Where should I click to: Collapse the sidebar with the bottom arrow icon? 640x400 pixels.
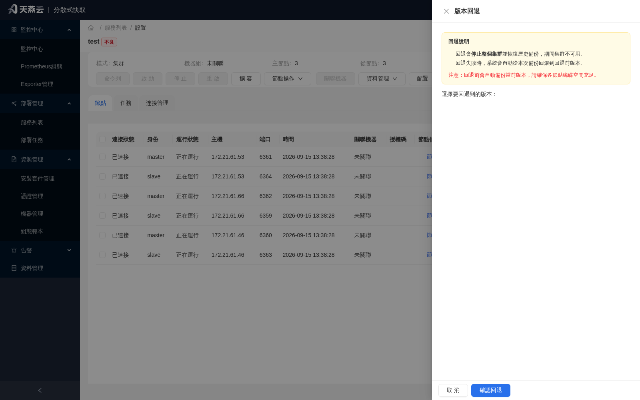40,390
